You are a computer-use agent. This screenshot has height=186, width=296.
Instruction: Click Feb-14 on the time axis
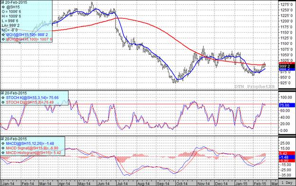28,183
